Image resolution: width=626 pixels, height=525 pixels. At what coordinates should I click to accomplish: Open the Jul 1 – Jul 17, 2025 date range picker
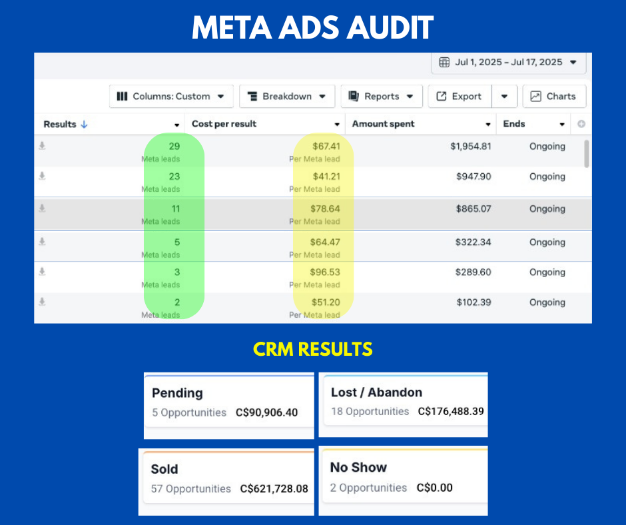pyautogui.click(x=509, y=63)
